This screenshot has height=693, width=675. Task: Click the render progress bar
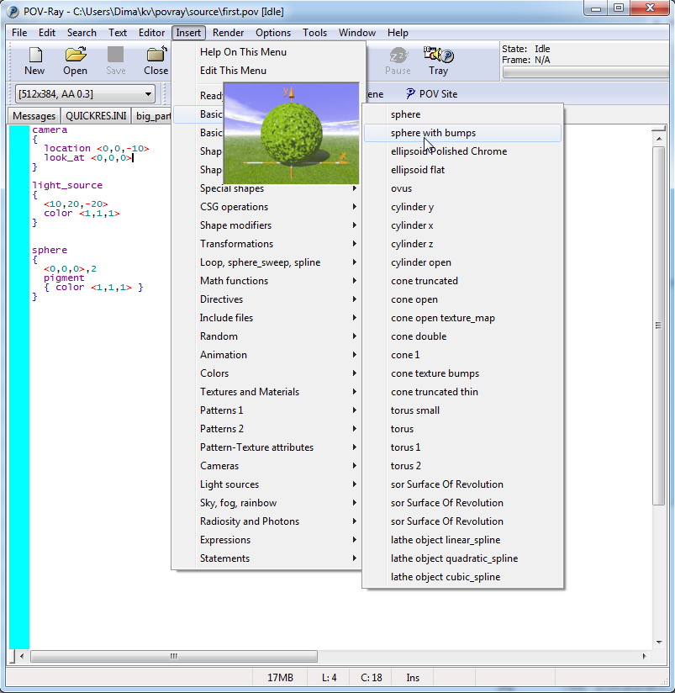click(586, 72)
